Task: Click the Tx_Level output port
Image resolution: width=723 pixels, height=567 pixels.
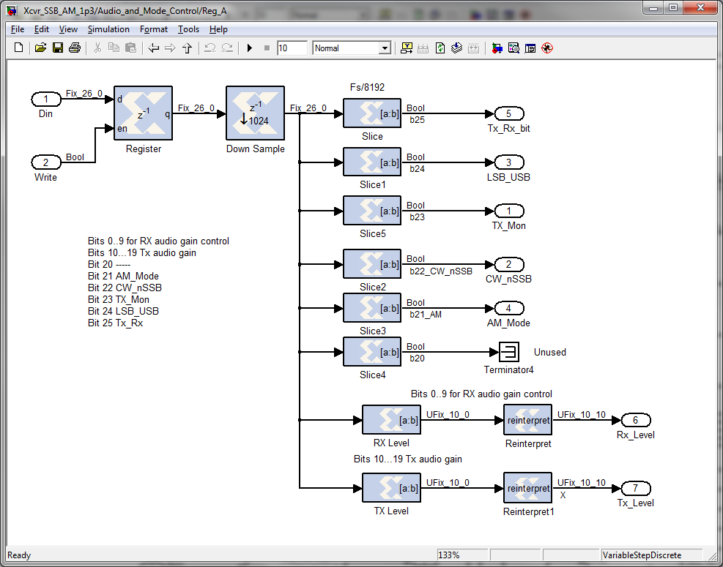Action: (636, 488)
